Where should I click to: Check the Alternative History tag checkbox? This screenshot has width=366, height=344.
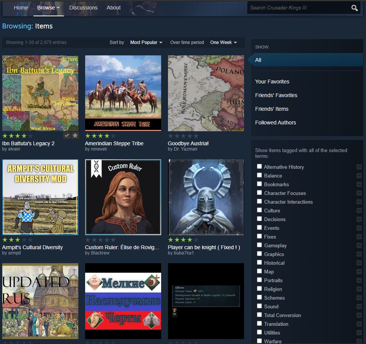259,166
